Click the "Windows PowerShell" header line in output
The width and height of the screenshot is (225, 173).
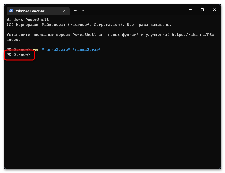pyautogui.click(x=28, y=20)
